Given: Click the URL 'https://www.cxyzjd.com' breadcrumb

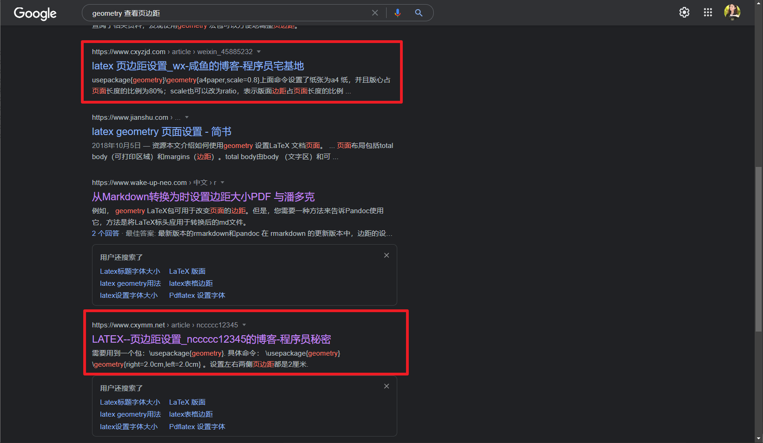Looking at the screenshot, I should [129, 52].
